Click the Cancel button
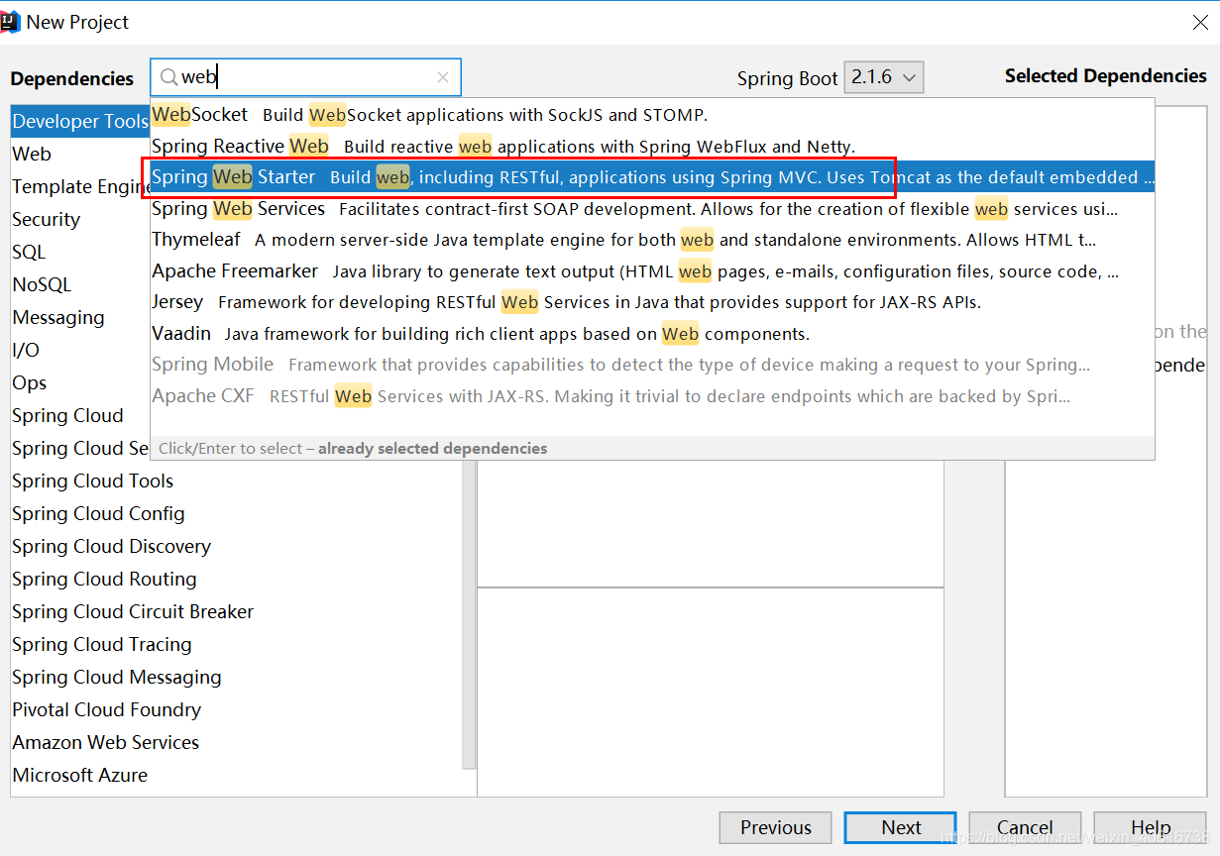Image resolution: width=1220 pixels, height=856 pixels. (x=1025, y=827)
